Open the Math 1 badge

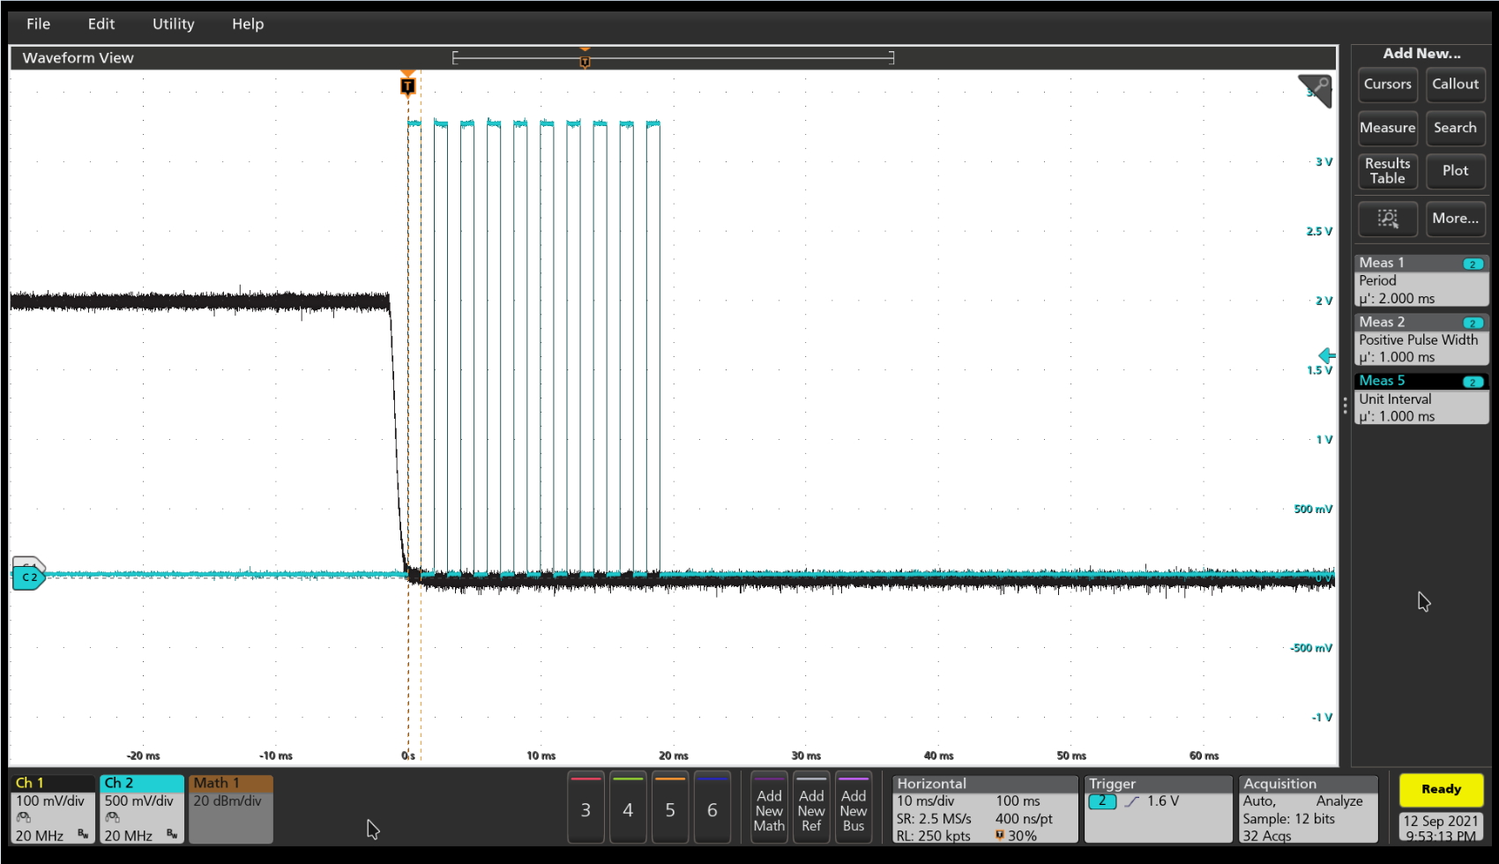[231, 808]
